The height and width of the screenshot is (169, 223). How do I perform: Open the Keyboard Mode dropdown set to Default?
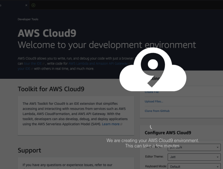tap(194, 166)
